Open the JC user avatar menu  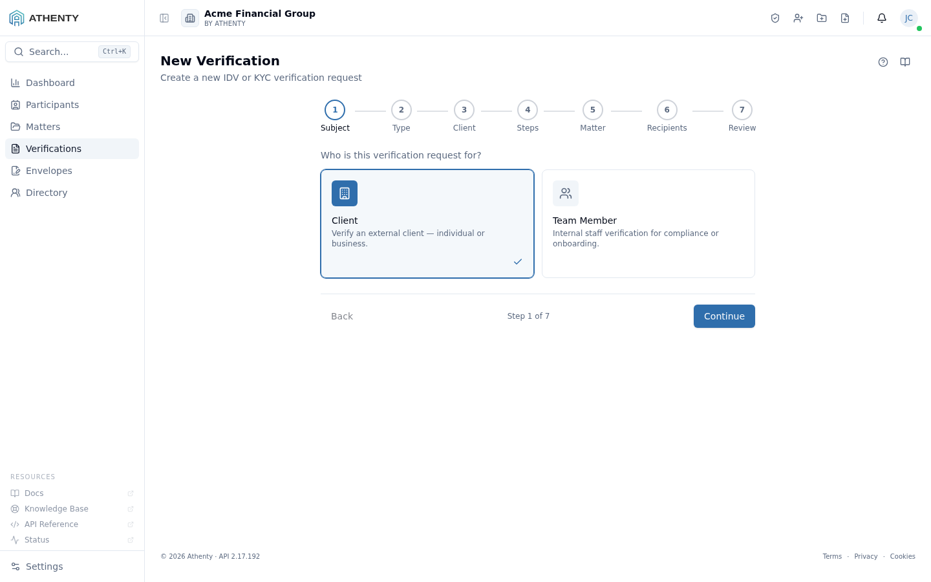click(909, 18)
